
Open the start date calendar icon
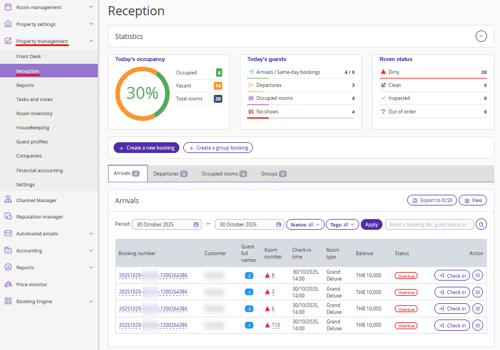tap(196, 224)
